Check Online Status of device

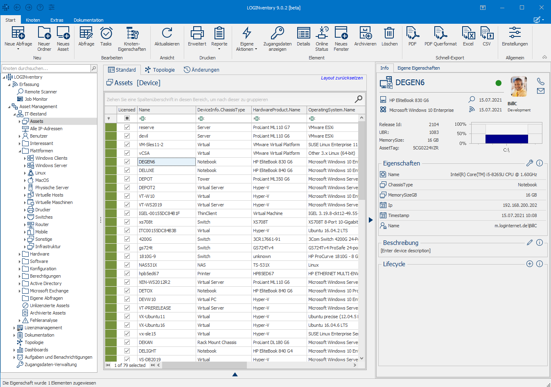pos(322,38)
